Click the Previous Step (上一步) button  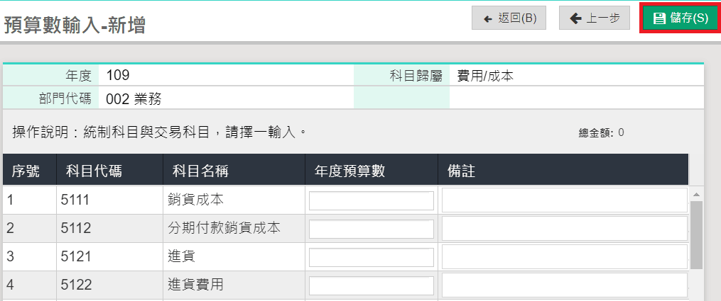click(594, 18)
